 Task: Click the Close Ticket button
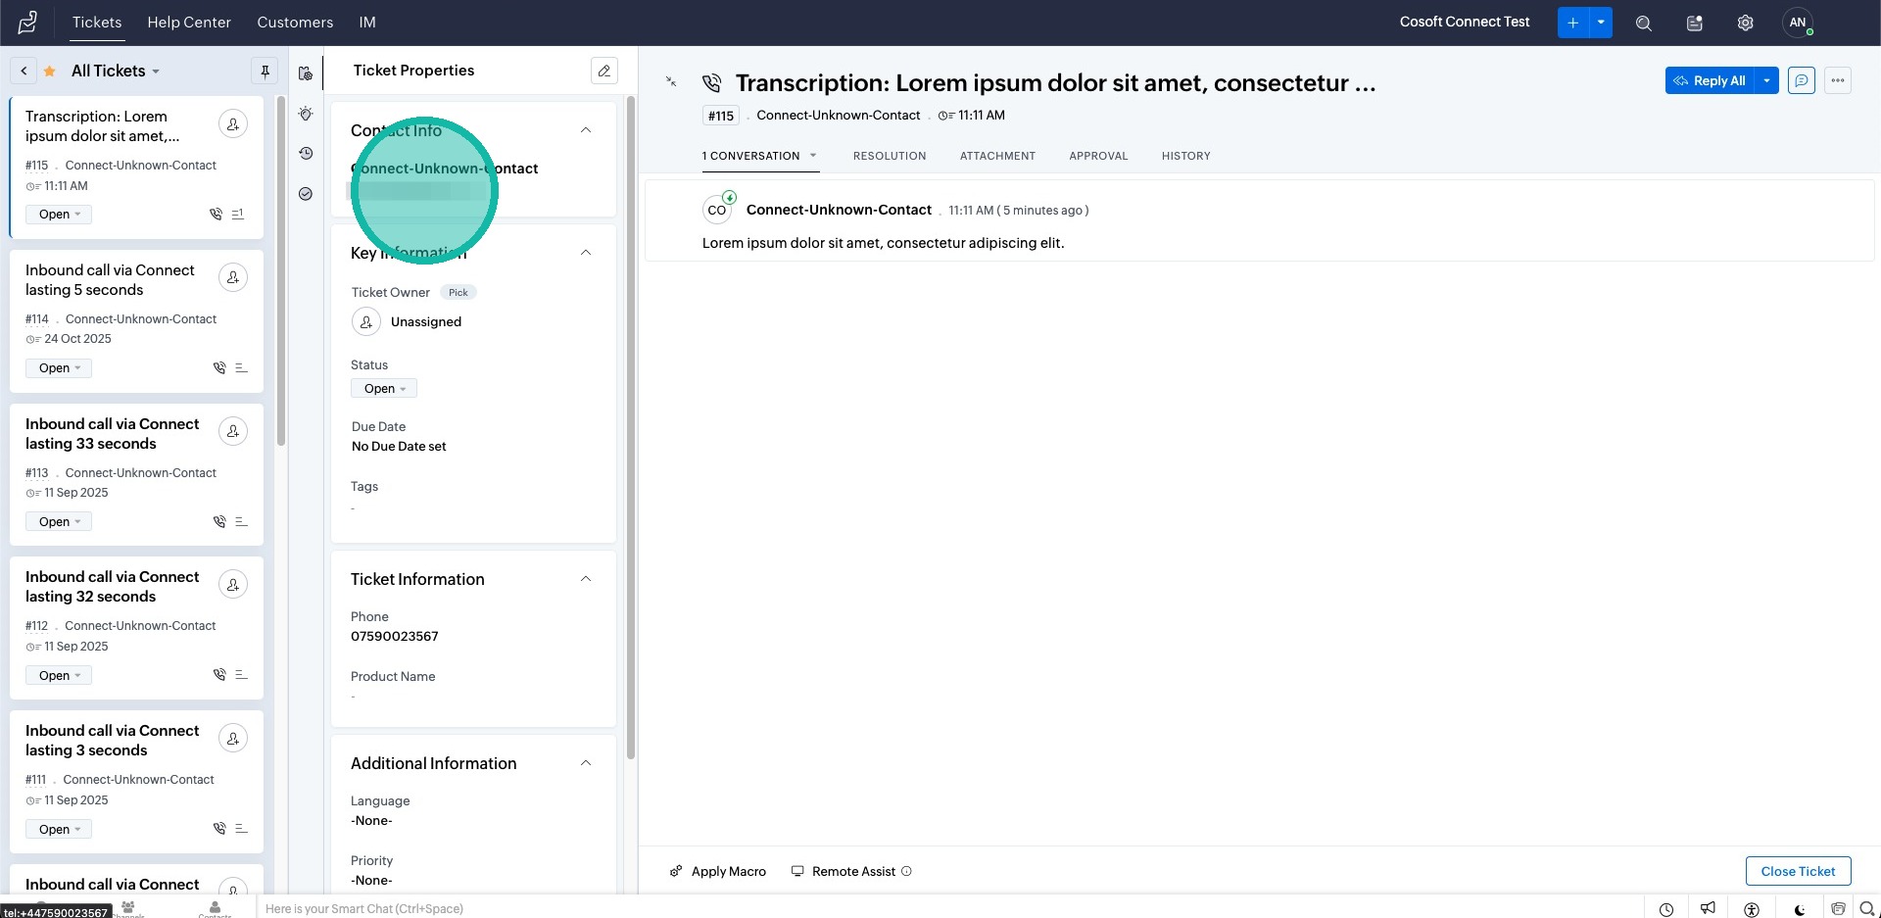coord(1798,871)
